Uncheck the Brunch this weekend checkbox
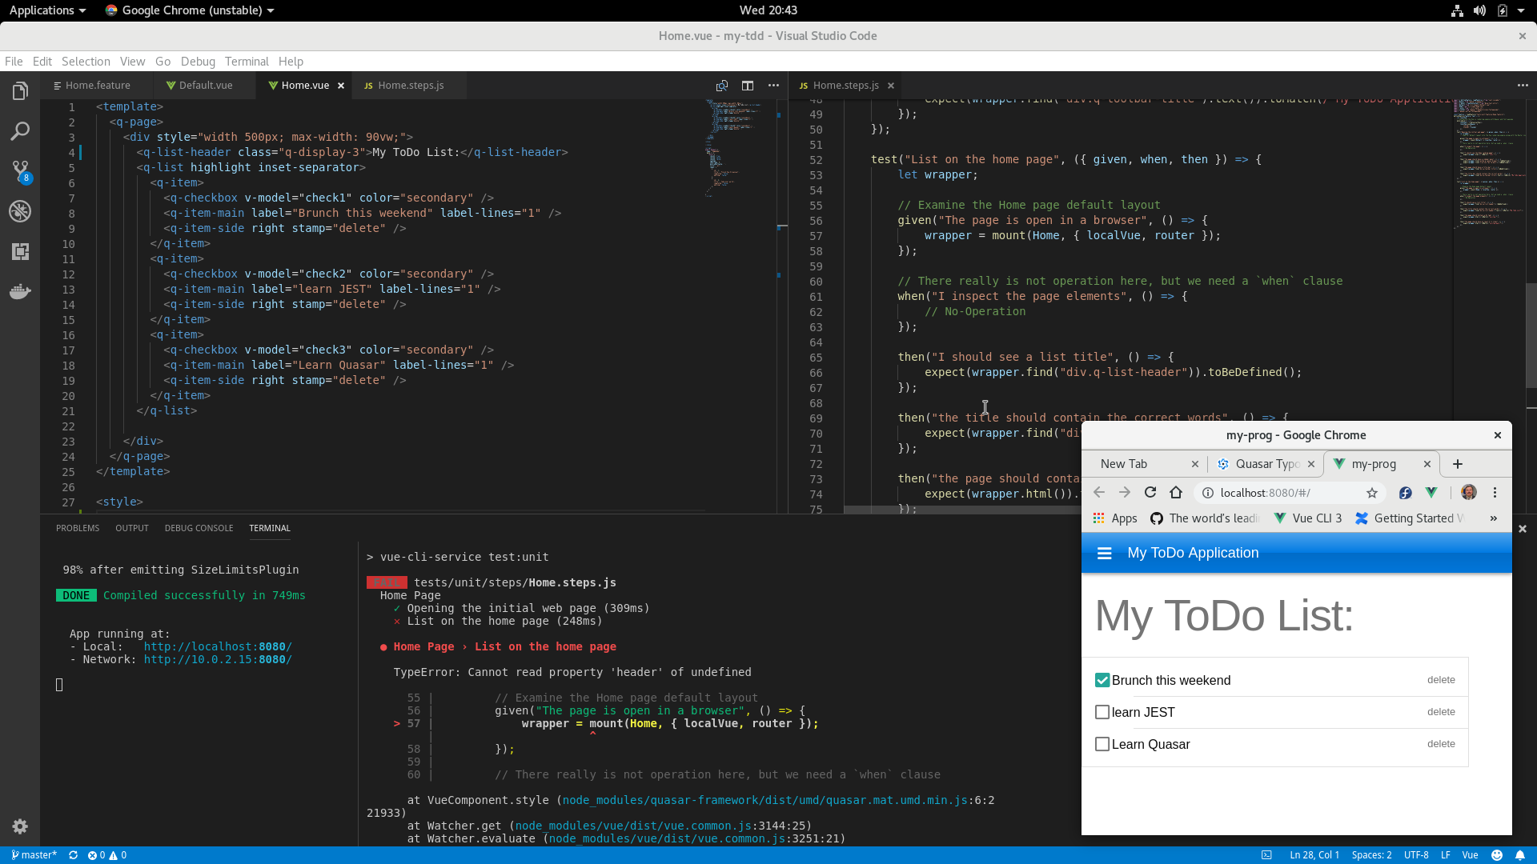The width and height of the screenshot is (1537, 864). tap(1102, 680)
